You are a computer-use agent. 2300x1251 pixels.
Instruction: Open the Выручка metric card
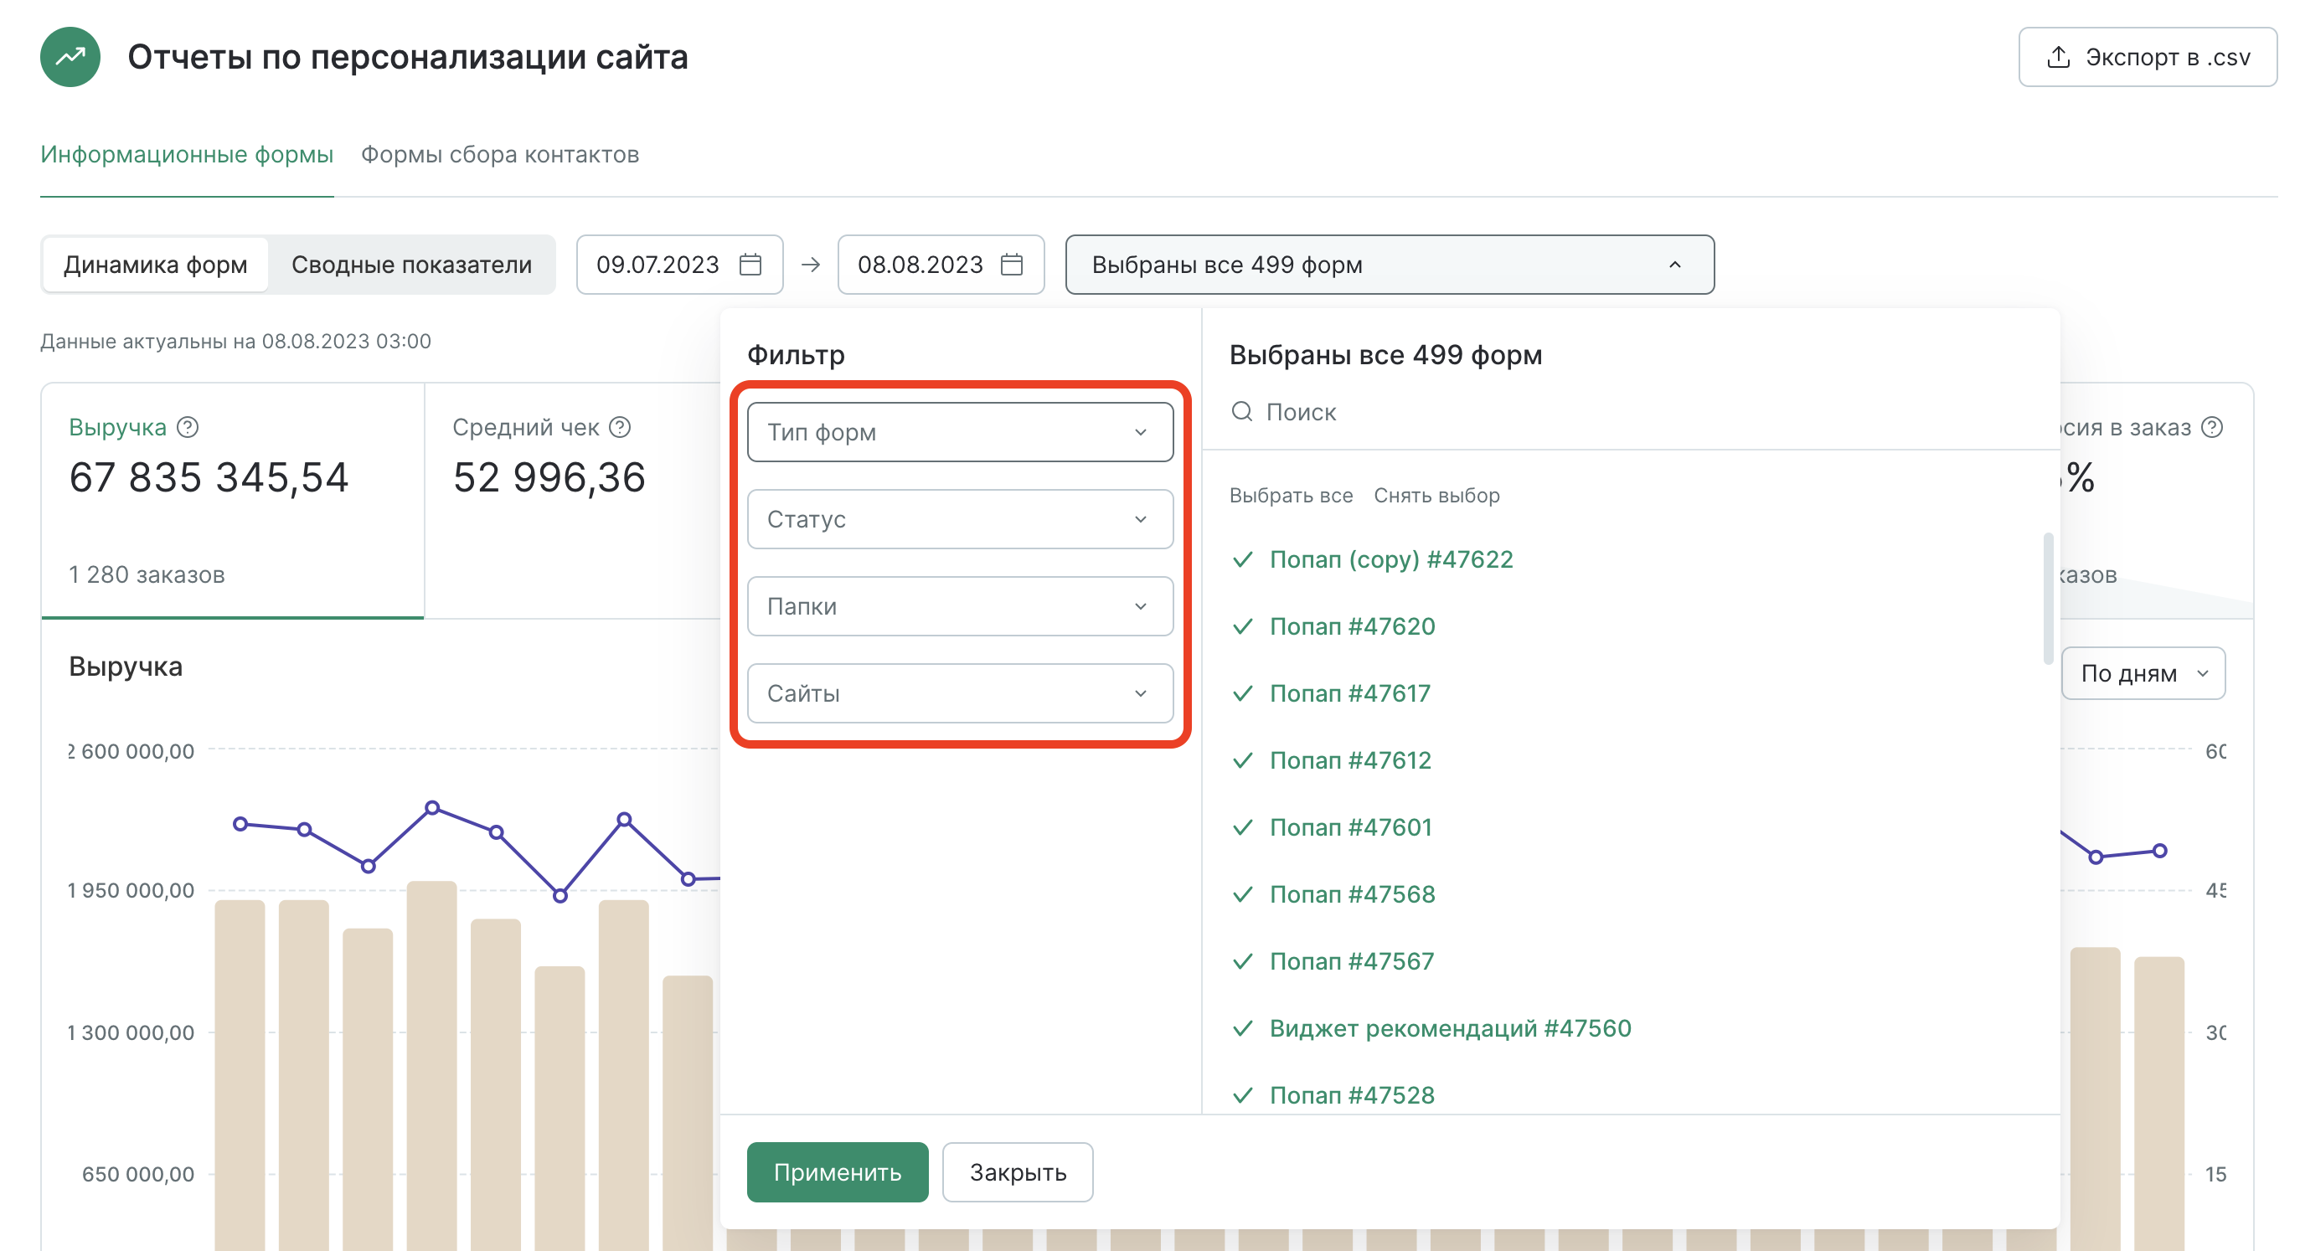232,501
